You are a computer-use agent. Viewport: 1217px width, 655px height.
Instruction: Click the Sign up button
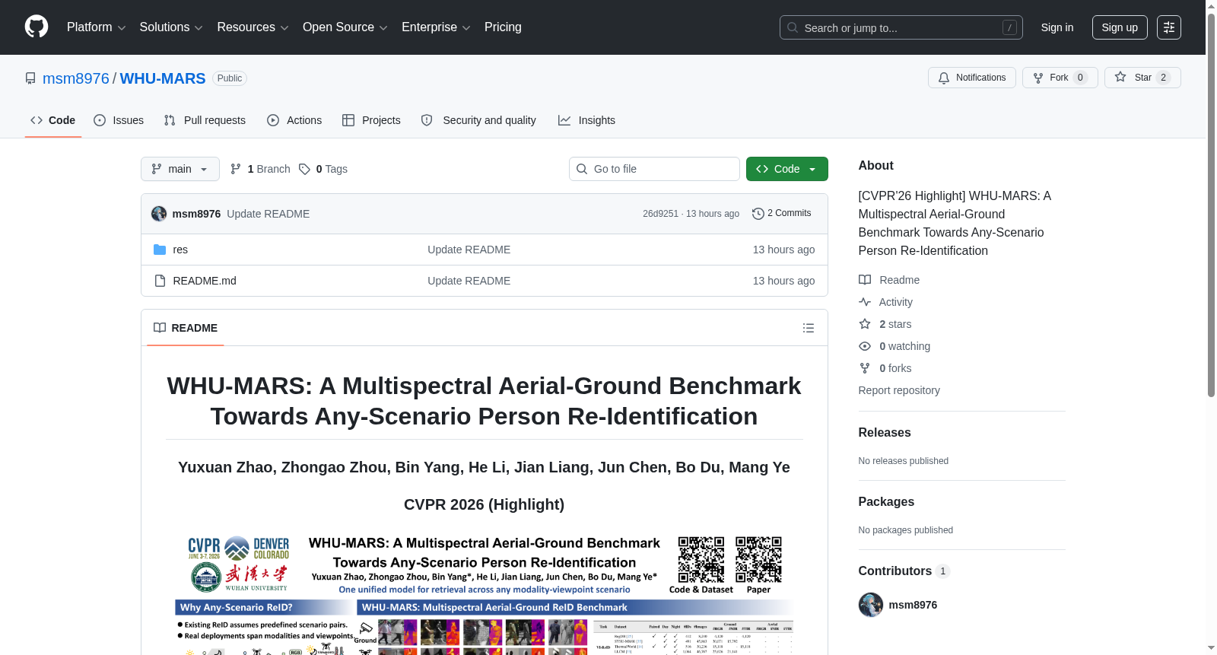(x=1120, y=27)
